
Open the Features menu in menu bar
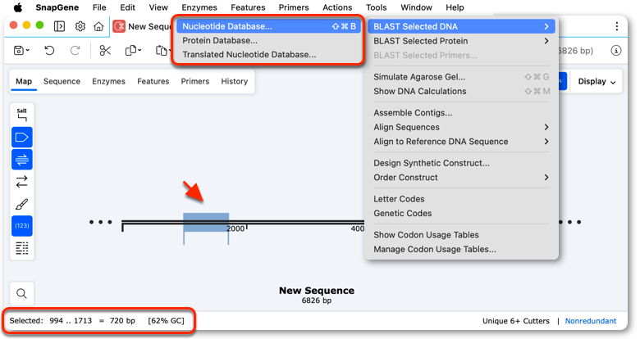click(248, 7)
